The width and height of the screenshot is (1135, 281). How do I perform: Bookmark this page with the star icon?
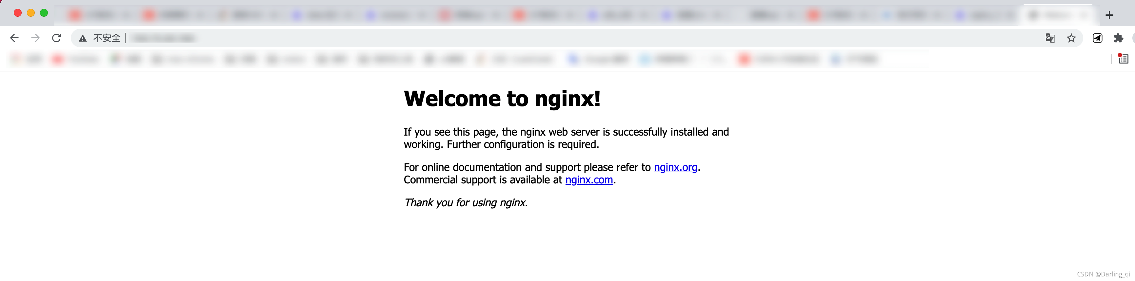(1071, 38)
